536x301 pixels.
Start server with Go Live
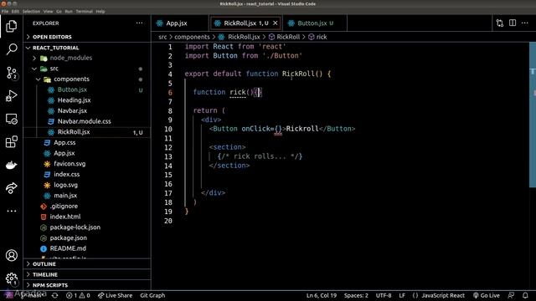486,295
